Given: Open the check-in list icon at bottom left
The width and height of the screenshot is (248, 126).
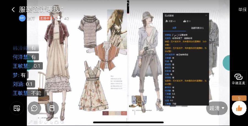Looking at the screenshot, I should 17,108.
